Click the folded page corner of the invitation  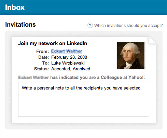tap(152, 40)
